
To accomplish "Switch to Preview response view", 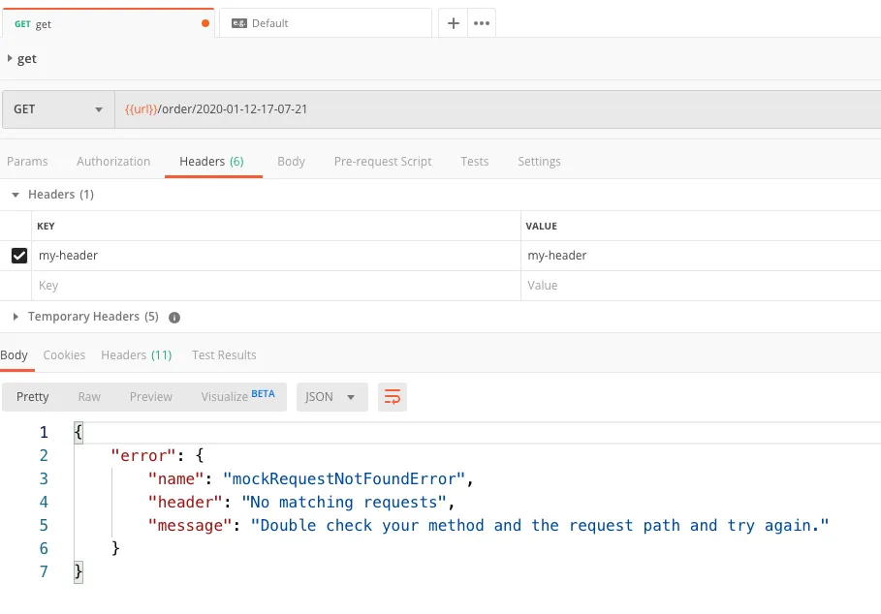I will [x=151, y=397].
